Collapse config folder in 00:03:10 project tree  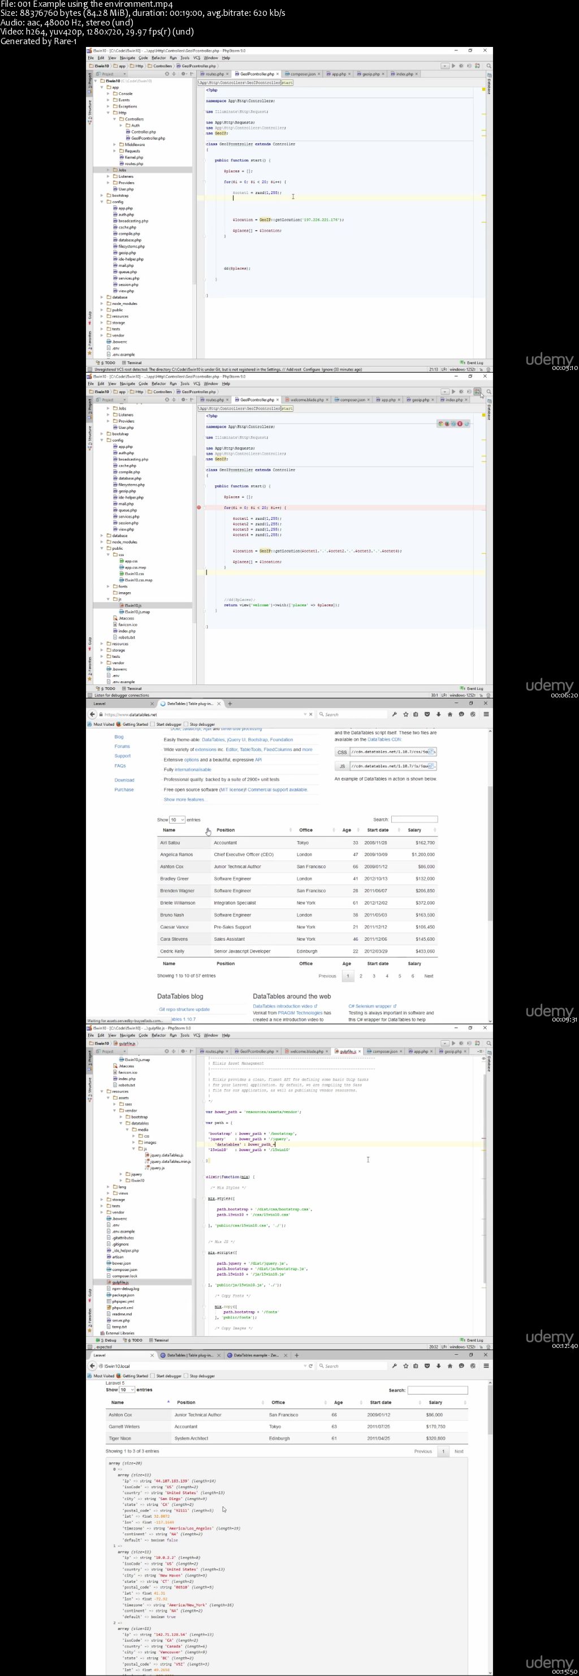(x=102, y=202)
